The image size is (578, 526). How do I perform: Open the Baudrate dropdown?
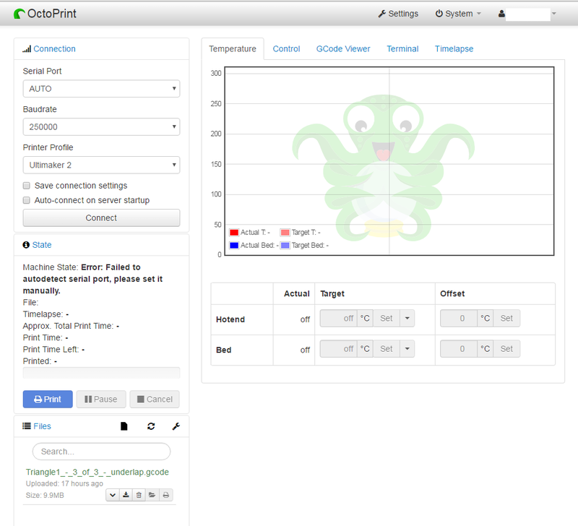point(101,126)
